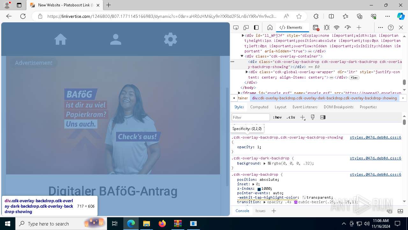Open DevTools help question mark

coord(391,27)
